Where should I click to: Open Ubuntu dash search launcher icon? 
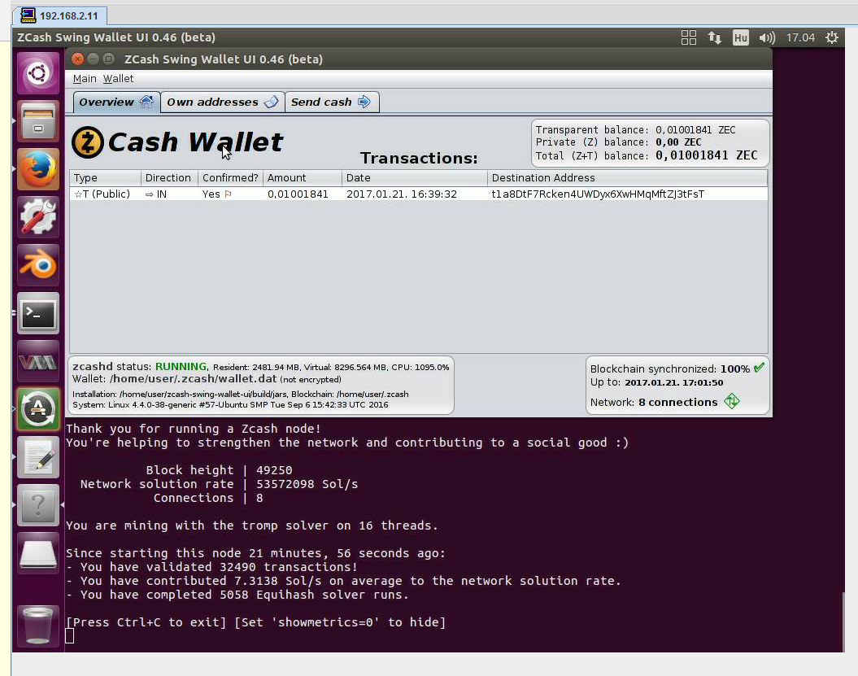click(37, 72)
